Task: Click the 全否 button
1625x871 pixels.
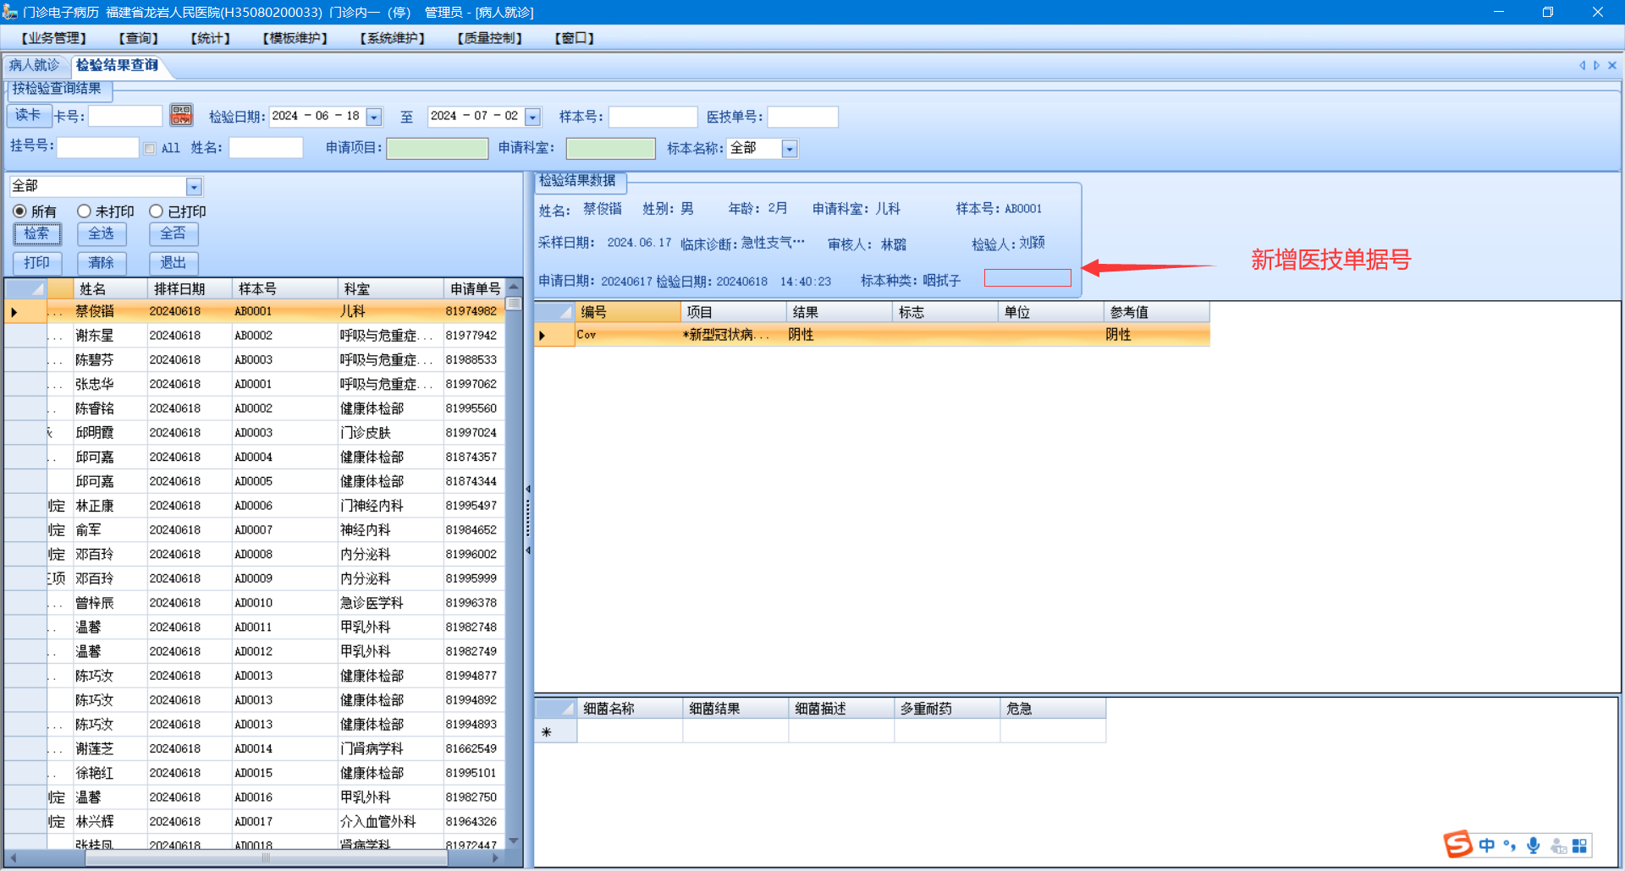Action: (174, 233)
